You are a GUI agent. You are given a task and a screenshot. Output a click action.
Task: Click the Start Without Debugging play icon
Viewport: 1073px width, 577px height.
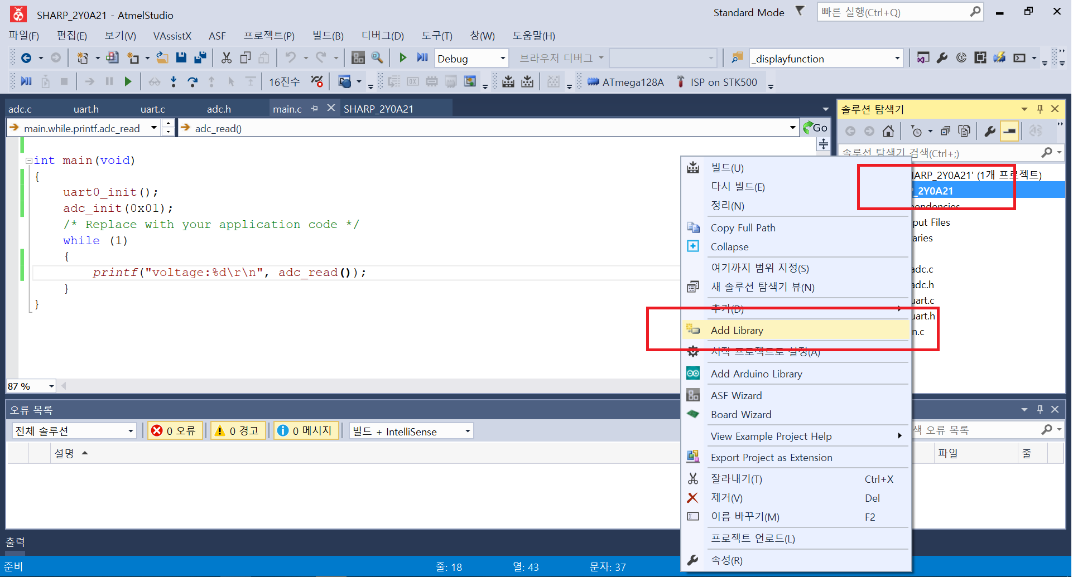click(x=402, y=58)
